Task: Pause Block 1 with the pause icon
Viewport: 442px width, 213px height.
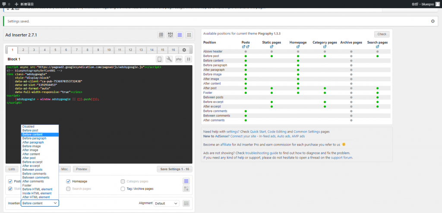Action: click(188, 59)
